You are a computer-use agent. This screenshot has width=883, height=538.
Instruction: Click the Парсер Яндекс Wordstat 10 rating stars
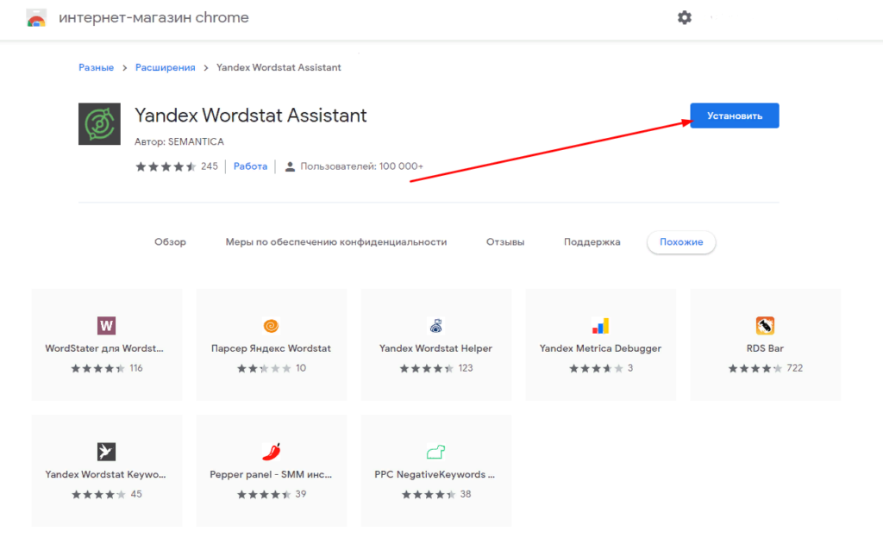264,369
